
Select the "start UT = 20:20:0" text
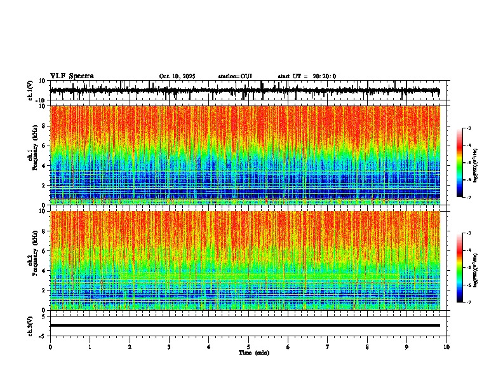coord(307,76)
